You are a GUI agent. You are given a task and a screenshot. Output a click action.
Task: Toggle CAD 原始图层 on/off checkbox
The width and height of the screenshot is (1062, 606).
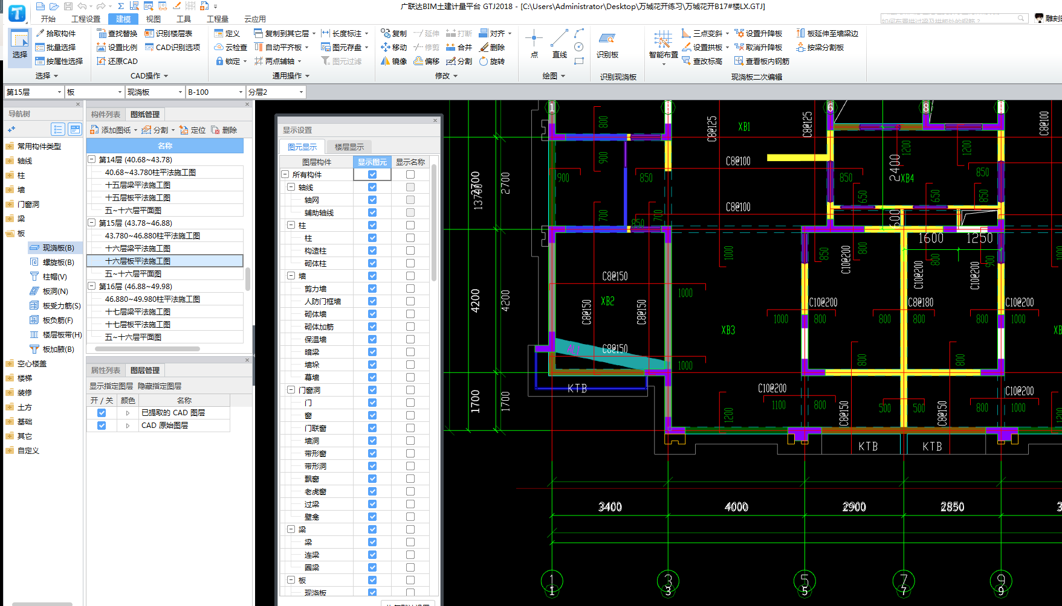click(102, 426)
